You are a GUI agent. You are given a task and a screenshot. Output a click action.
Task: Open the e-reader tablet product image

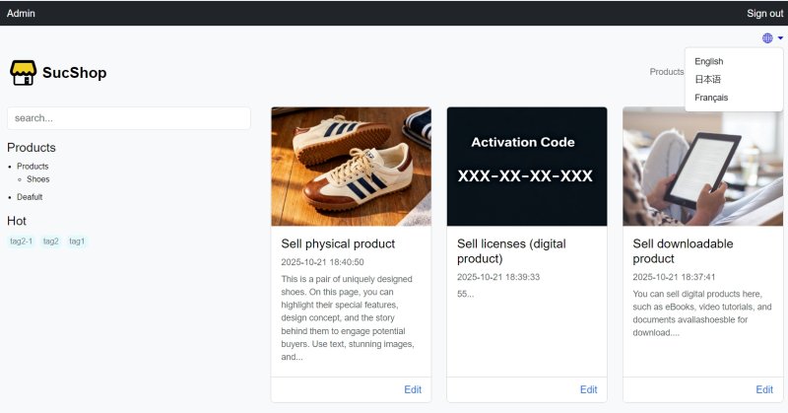click(702, 166)
